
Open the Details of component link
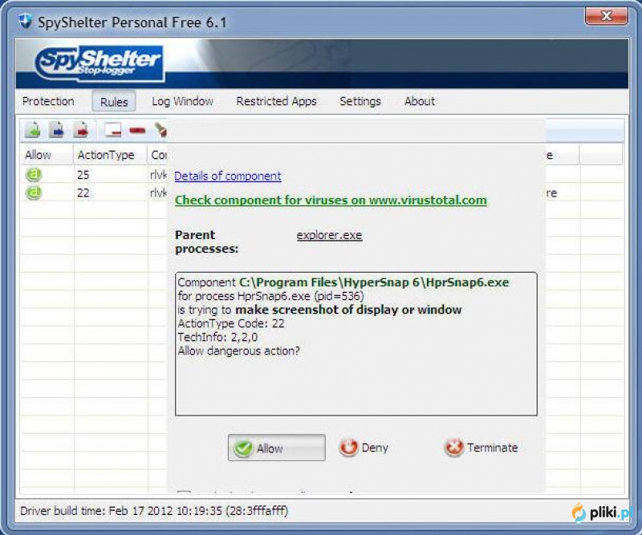[228, 176]
